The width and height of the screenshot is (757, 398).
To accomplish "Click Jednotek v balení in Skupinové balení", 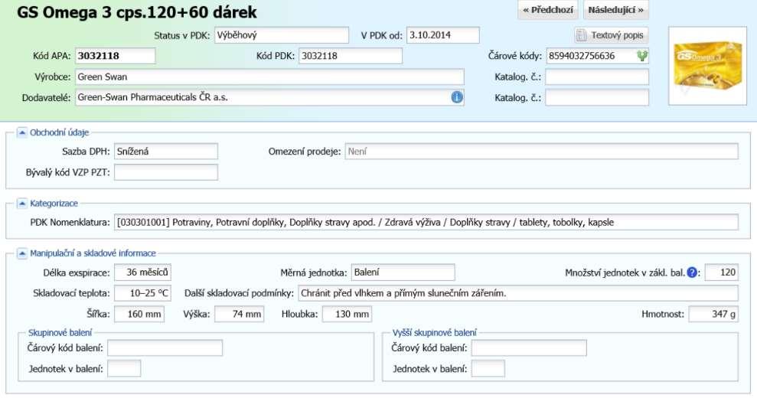I will click(124, 369).
